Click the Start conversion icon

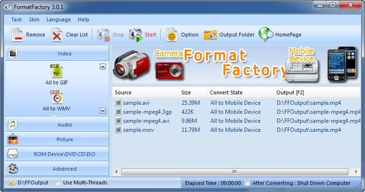tap(135, 35)
